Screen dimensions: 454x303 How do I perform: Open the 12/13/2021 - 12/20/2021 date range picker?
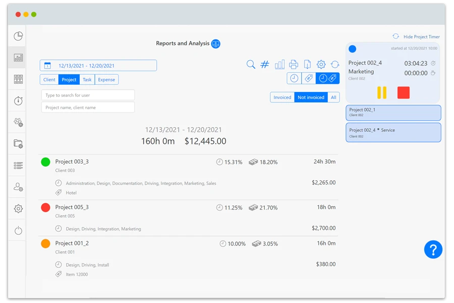98,66
